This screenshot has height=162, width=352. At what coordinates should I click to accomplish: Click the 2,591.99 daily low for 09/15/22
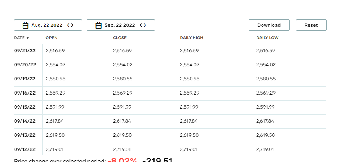click(265, 107)
